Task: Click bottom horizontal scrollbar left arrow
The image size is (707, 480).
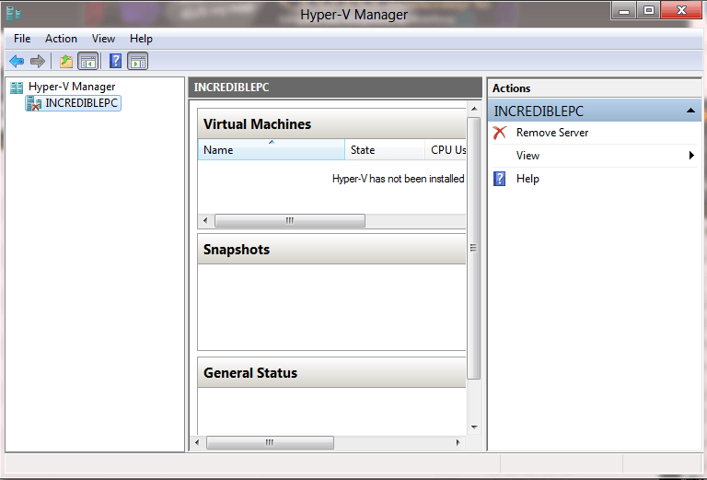Action: pos(197,442)
